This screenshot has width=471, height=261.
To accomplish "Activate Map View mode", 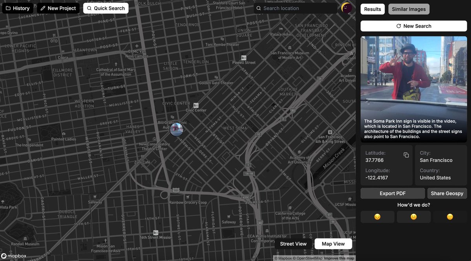I will [x=333, y=243].
